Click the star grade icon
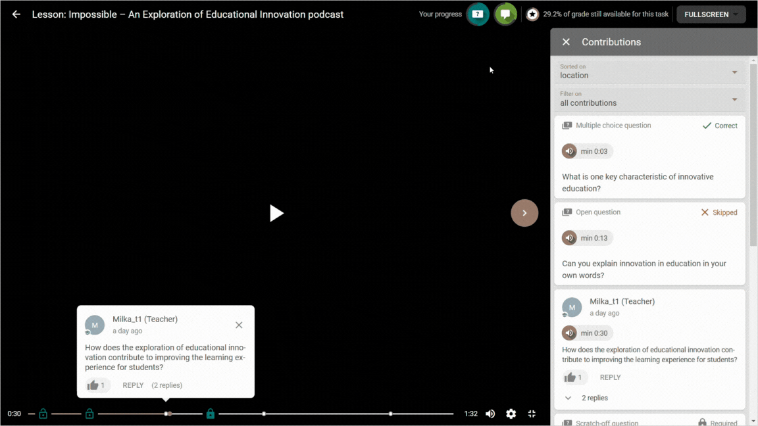Viewport: 758px width, 426px height. click(532, 14)
